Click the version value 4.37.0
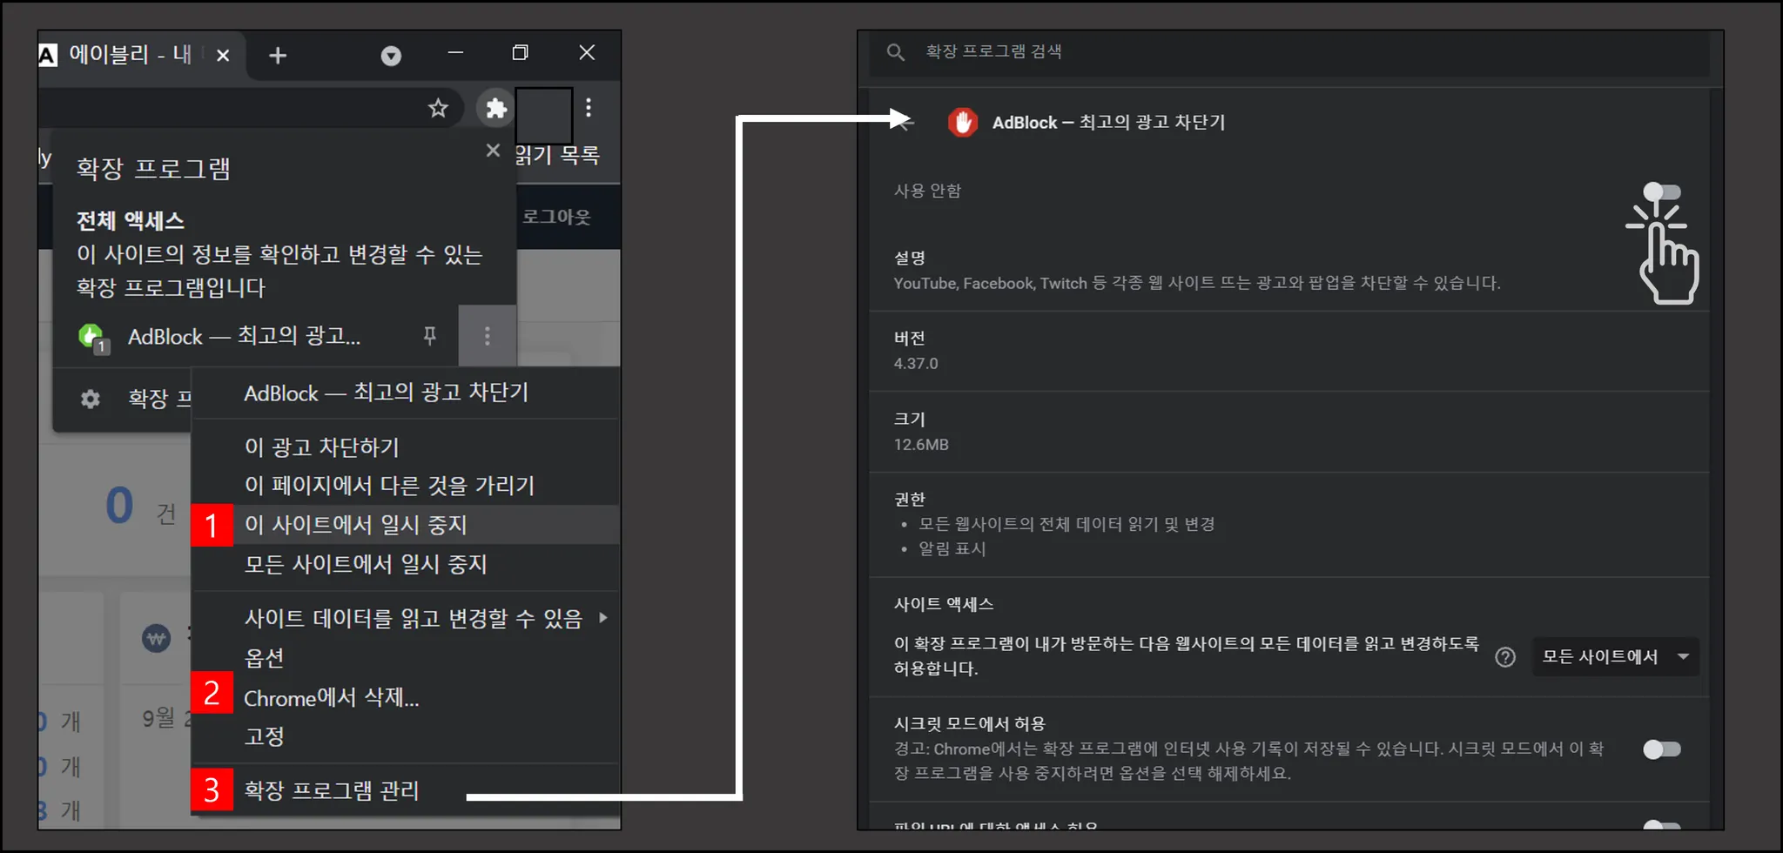Image resolution: width=1783 pixels, height=853 pixels. point(916,364)
